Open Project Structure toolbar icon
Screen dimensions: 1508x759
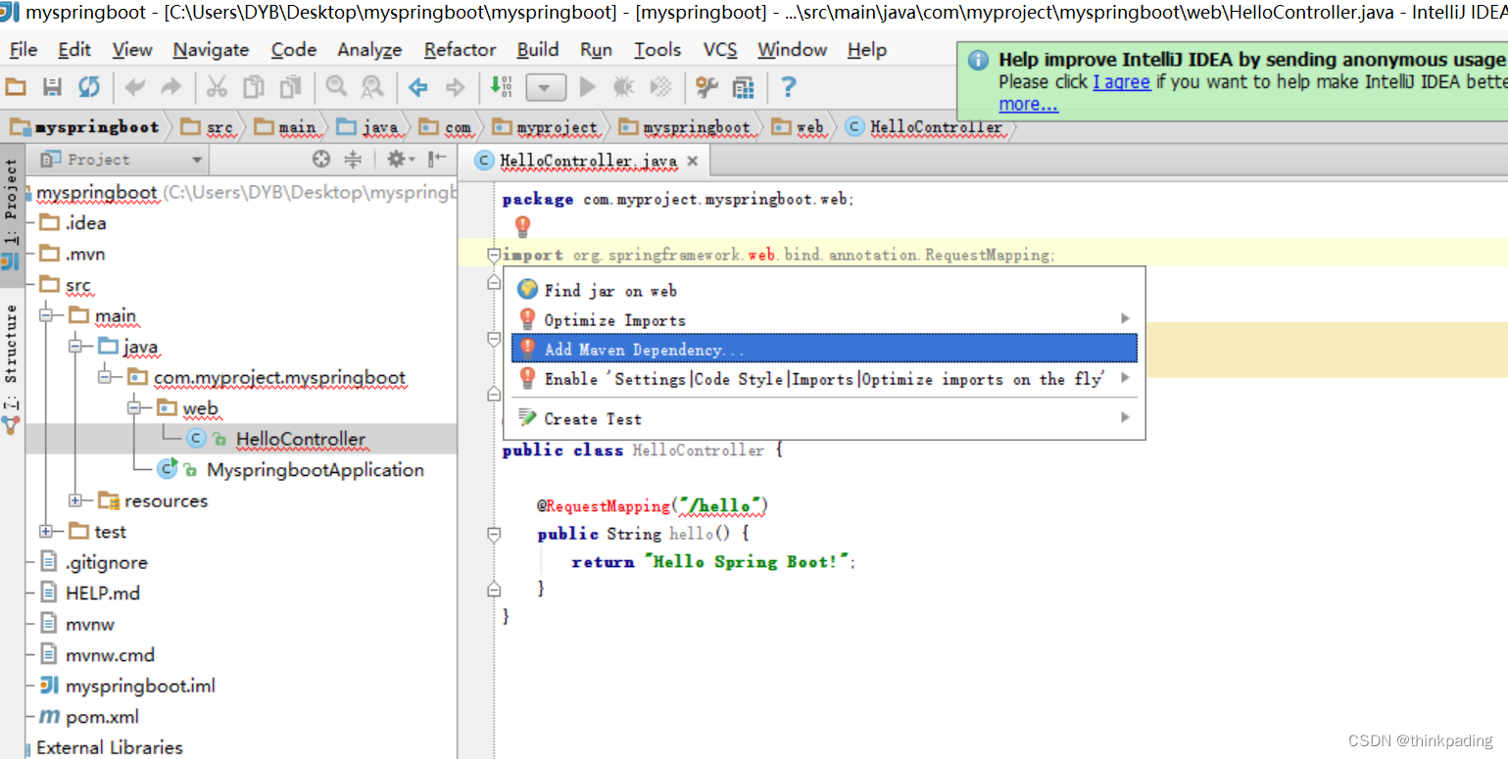tap(744, 88)
